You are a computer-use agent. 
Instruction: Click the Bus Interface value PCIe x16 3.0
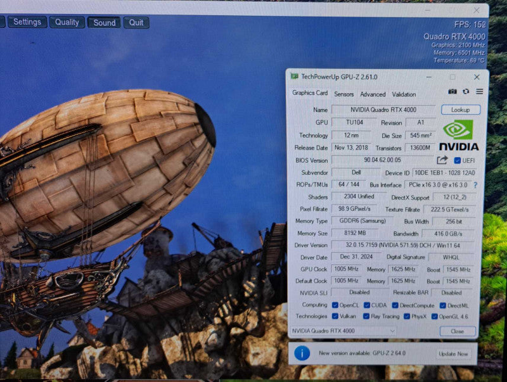tap(438, 185)
